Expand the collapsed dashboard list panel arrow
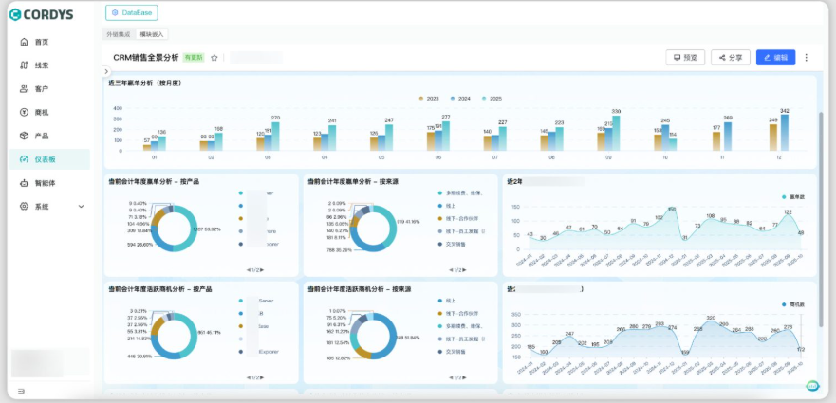 click(106, 71)
